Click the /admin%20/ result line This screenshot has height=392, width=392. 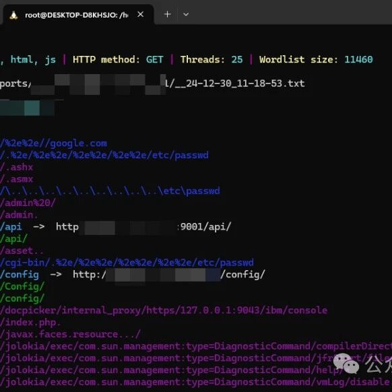[28, 203]
